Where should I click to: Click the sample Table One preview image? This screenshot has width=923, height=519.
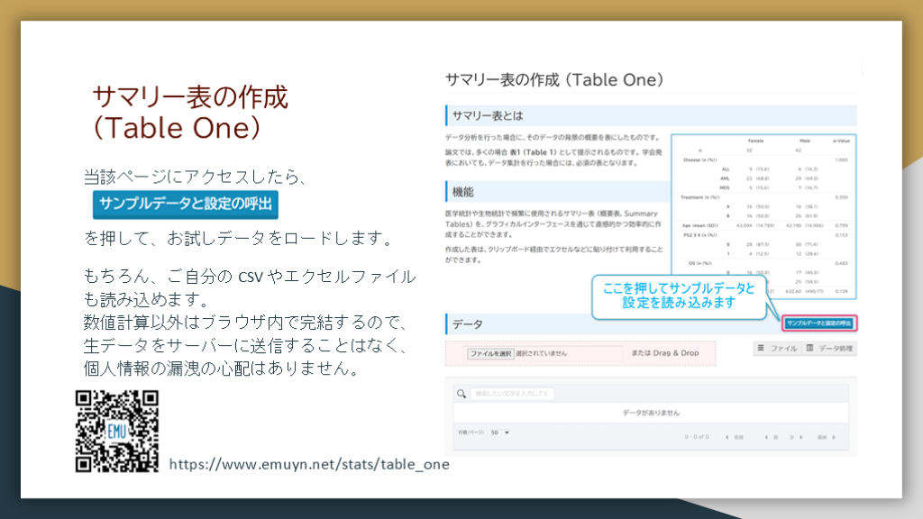[763, 216]
